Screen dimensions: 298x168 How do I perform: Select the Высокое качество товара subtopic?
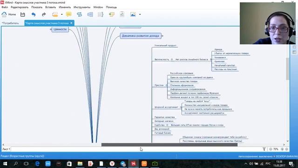point(184,81)
